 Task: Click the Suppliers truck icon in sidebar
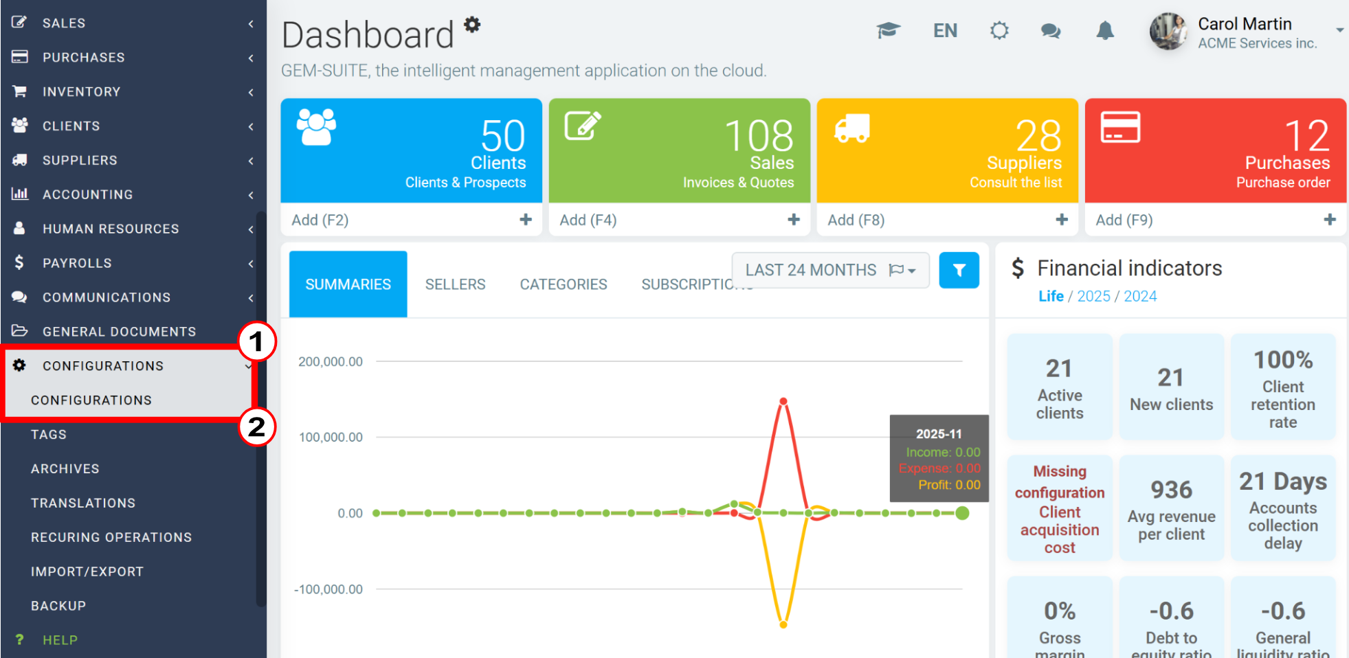pyautogui.click(x=19, y=160)
